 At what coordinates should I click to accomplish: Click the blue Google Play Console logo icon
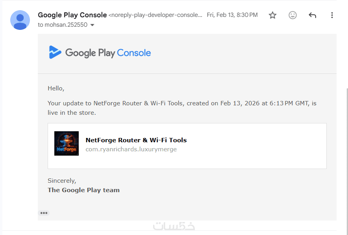(55, 53)
